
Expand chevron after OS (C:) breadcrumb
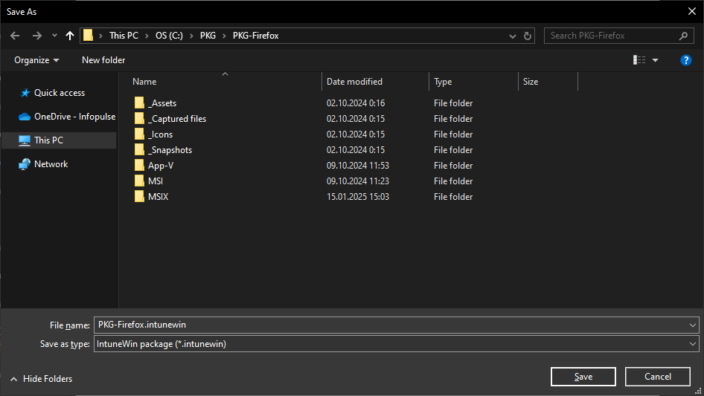(x=191, y=36)
